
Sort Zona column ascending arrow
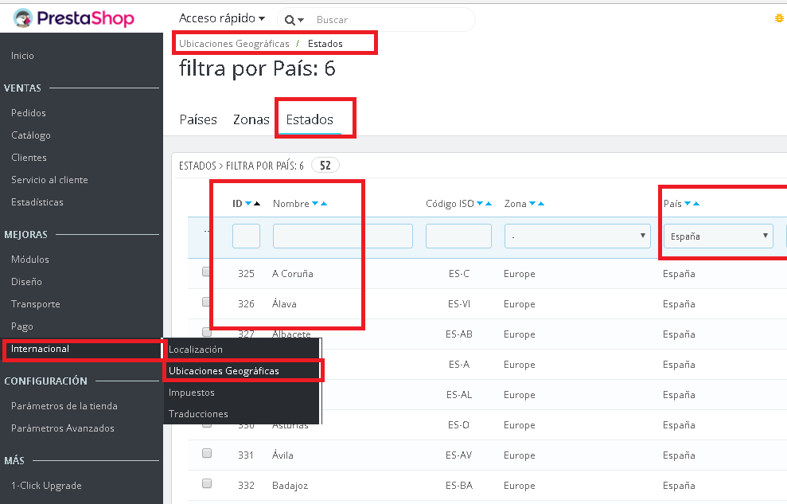(x=541, y=205)
